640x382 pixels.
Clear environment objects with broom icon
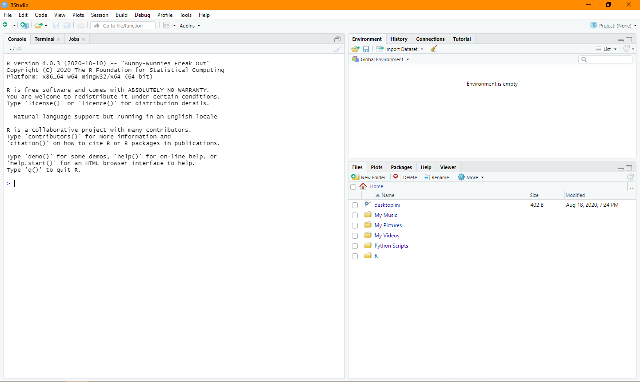pos(434,49)
